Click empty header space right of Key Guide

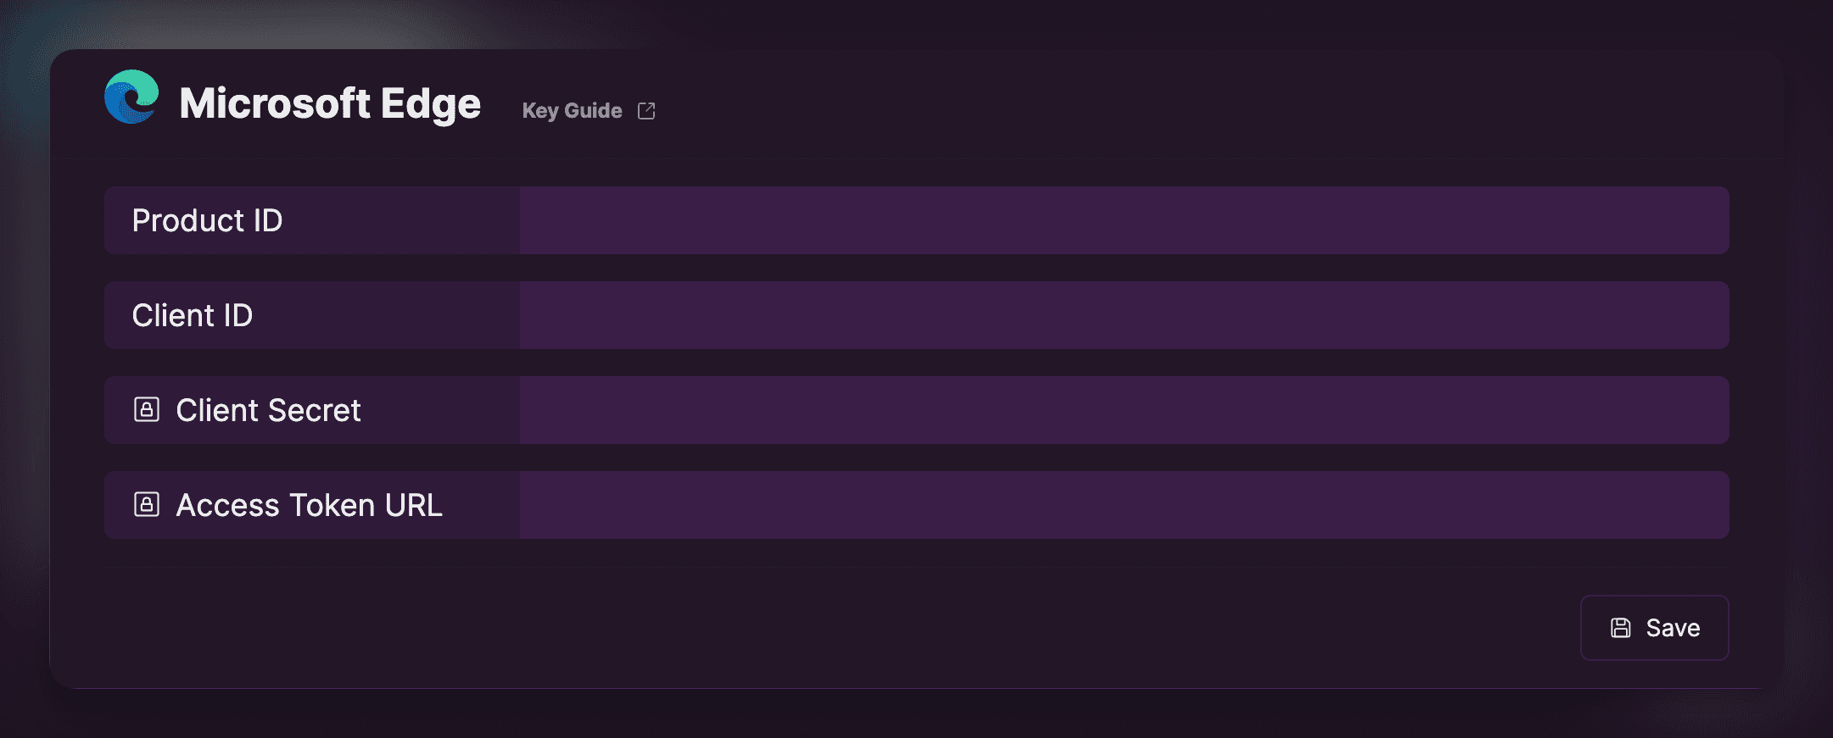pyautogui.click(x=1188, y=106)
